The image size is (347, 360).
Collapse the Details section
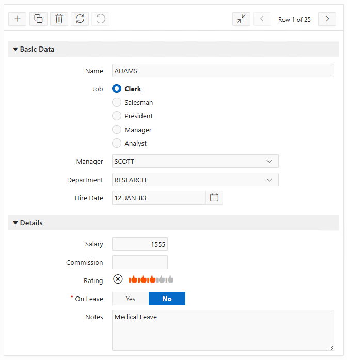[x=15, y=223]
